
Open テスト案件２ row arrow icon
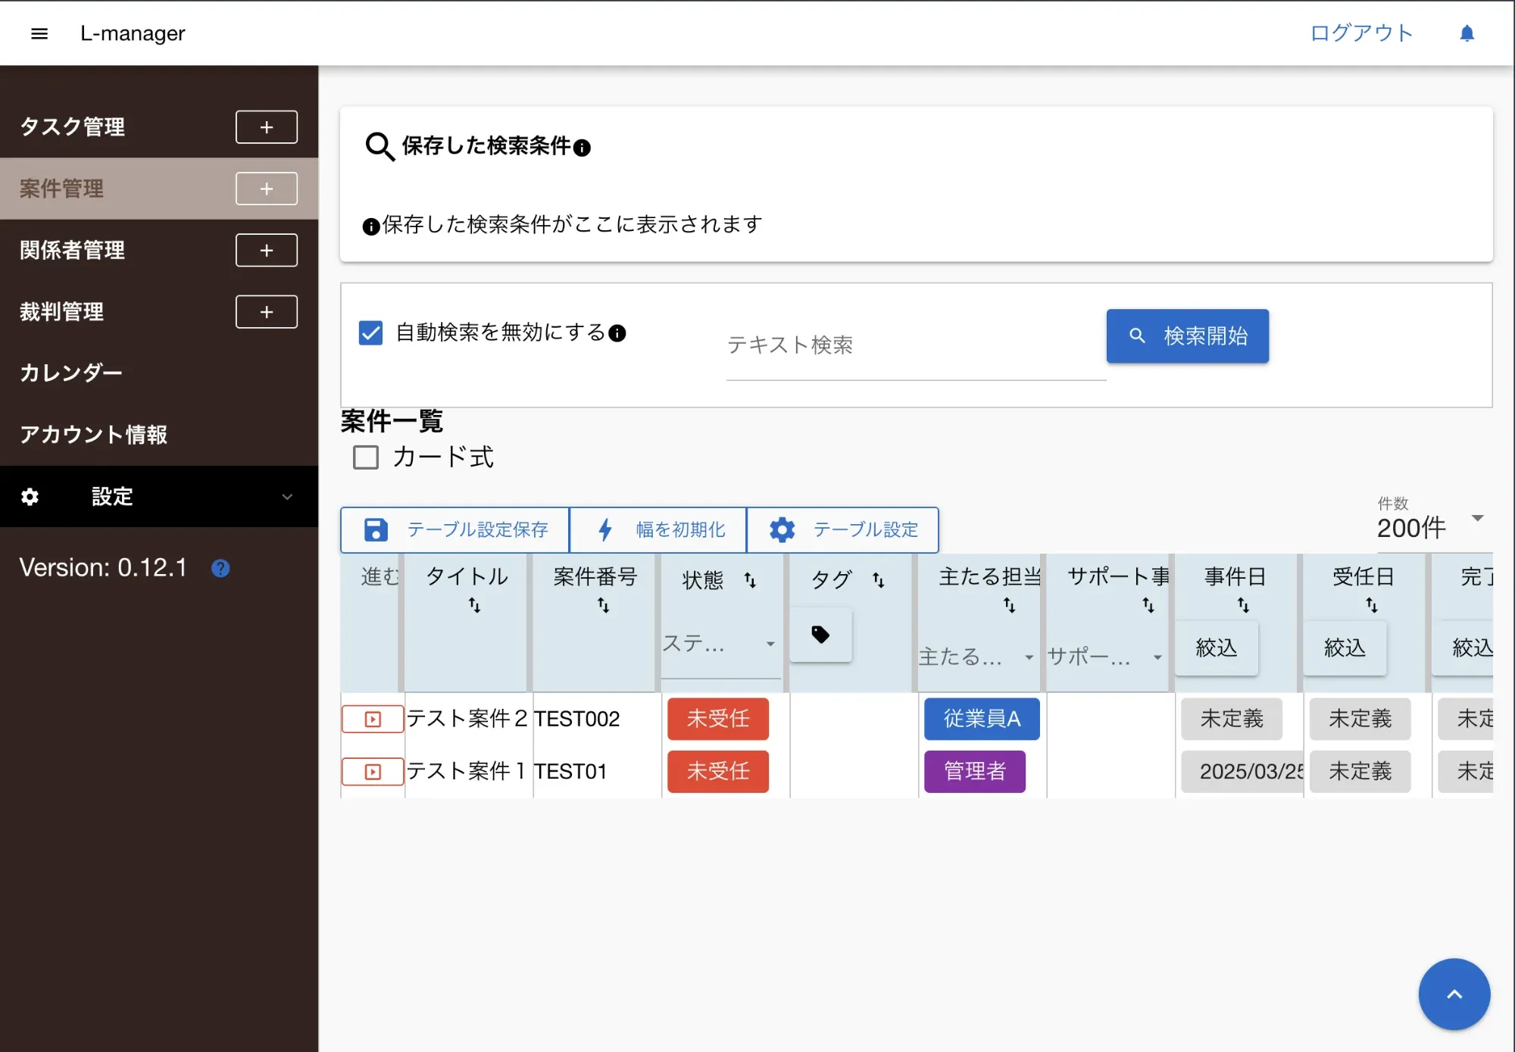pos(373,719)
